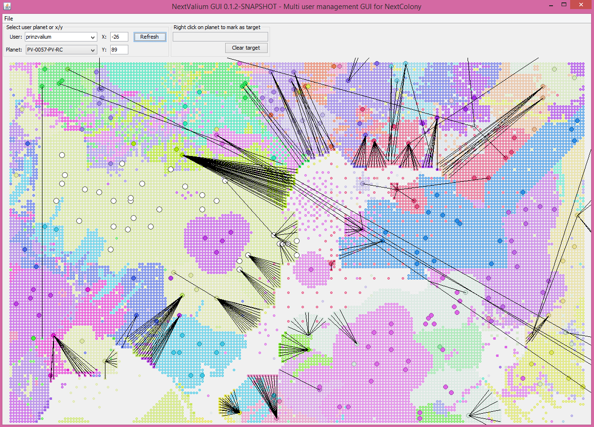Open the User dropdown showing prinzvalium
This screenshot has height=427, width=594.
[x=61, y=37]
